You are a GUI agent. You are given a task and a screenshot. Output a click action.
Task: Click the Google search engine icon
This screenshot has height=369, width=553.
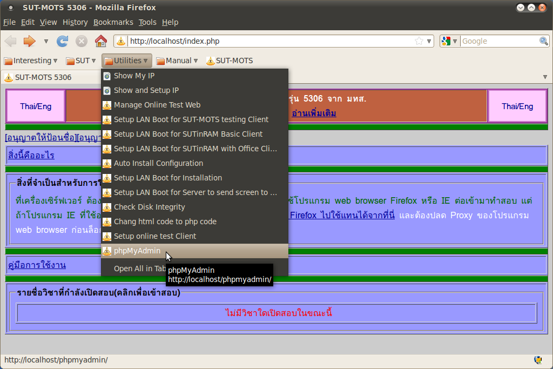pyautogui.click(x=446, y=41)
